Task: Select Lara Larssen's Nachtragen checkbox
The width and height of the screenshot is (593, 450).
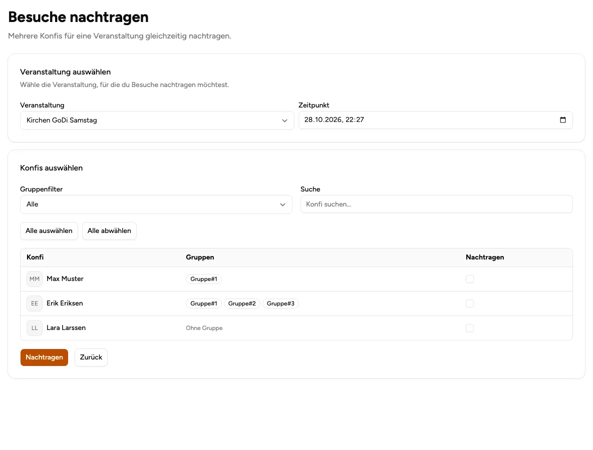Action: point(470,328)
